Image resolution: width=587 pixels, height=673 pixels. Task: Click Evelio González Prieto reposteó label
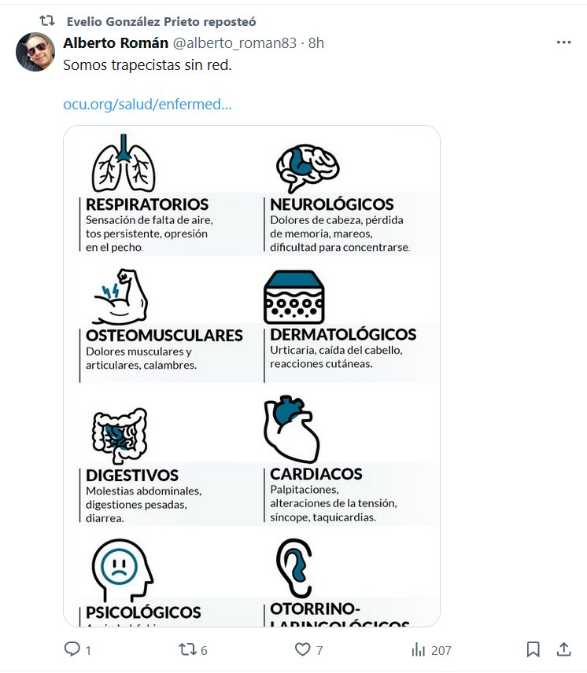click(161, 21)
